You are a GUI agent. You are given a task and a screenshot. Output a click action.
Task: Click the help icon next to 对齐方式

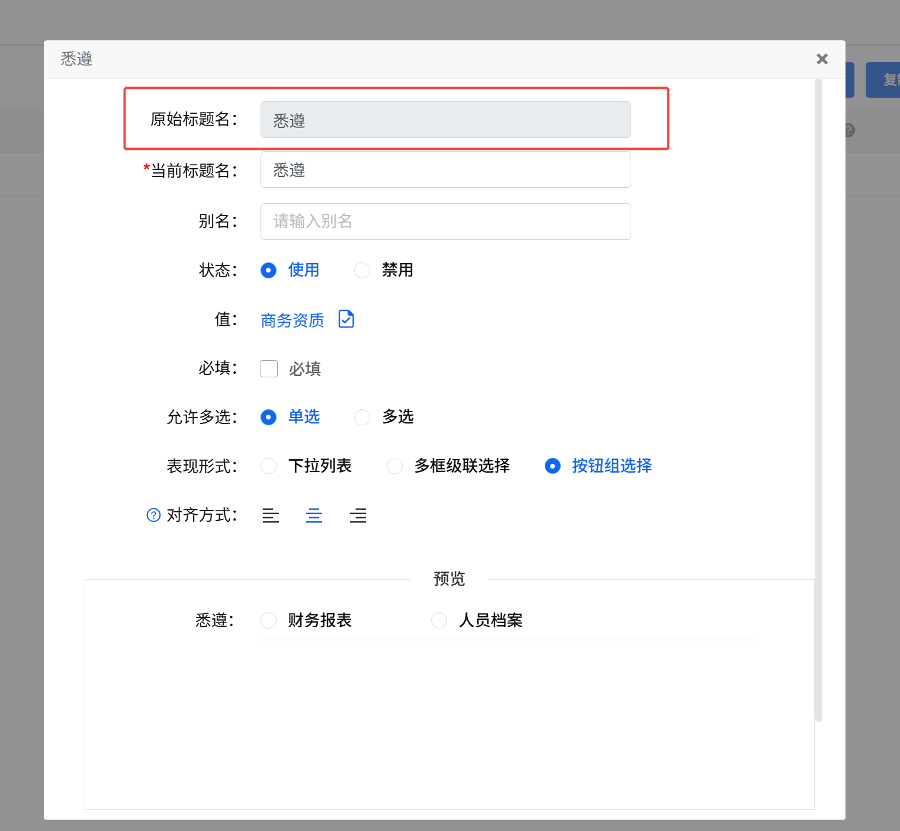153,515
